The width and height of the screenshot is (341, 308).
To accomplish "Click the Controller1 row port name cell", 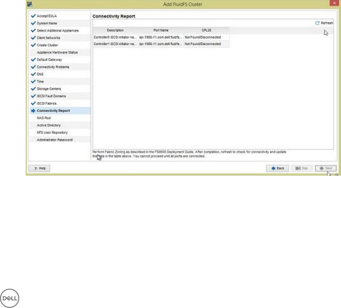I will click(x=161, y=44).
